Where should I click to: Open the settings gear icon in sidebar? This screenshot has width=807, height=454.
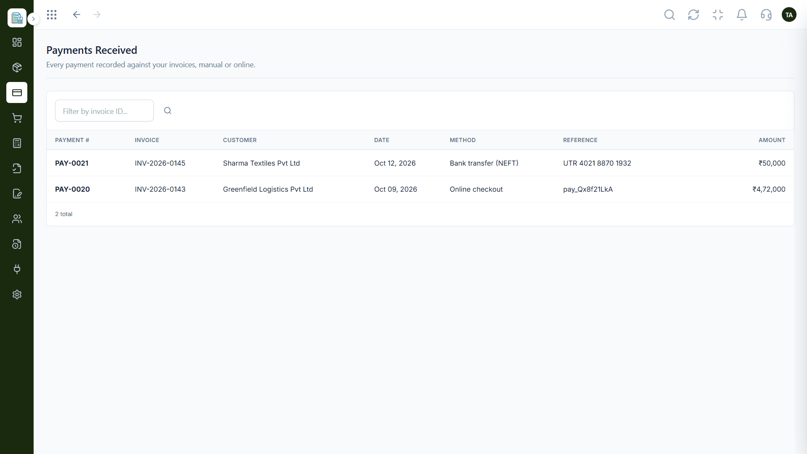coord(17,294)
